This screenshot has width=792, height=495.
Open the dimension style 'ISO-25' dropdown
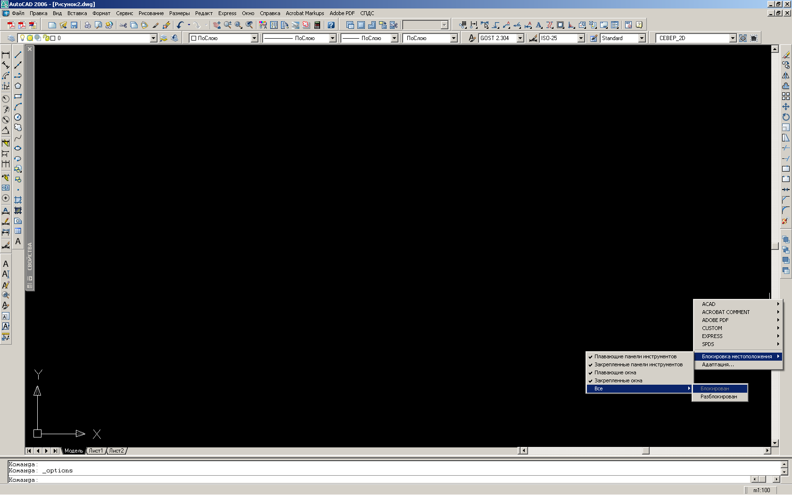[x=581, y=38]
